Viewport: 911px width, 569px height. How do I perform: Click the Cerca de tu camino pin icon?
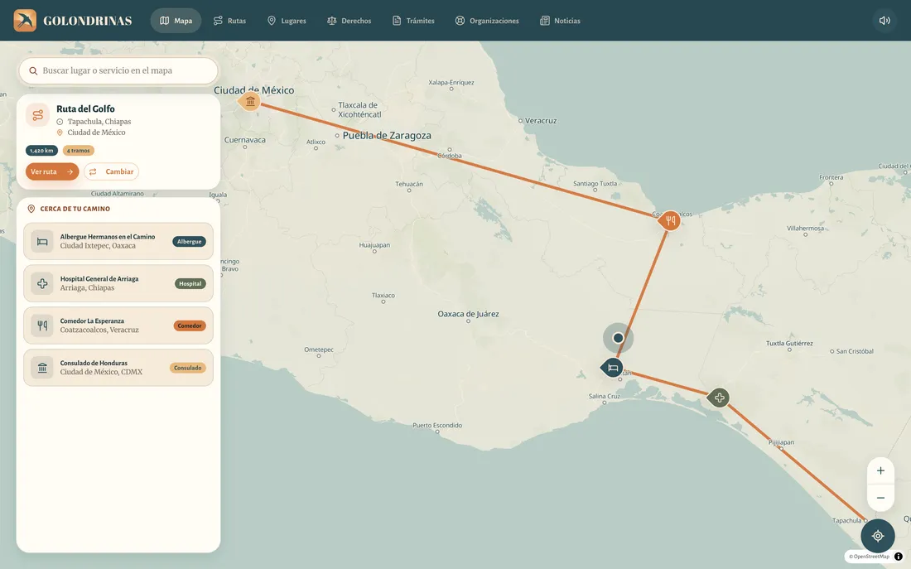[x=31, y=209]
